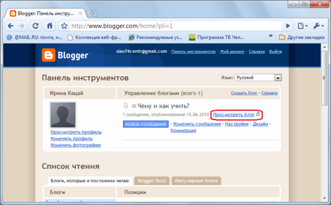This screenshot has width=331, height=205.
Task: Open the Другие закладки folder
Action: (302, 37)
